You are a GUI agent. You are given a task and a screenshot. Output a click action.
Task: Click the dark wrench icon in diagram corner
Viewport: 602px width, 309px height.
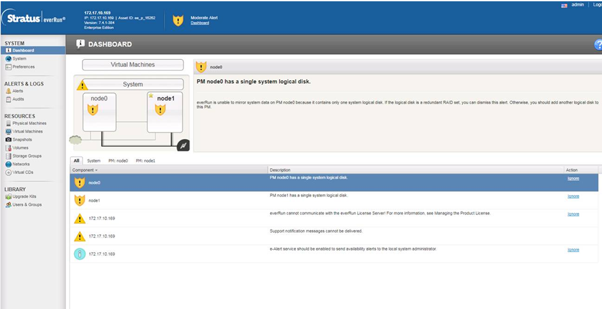click(182, 145)
